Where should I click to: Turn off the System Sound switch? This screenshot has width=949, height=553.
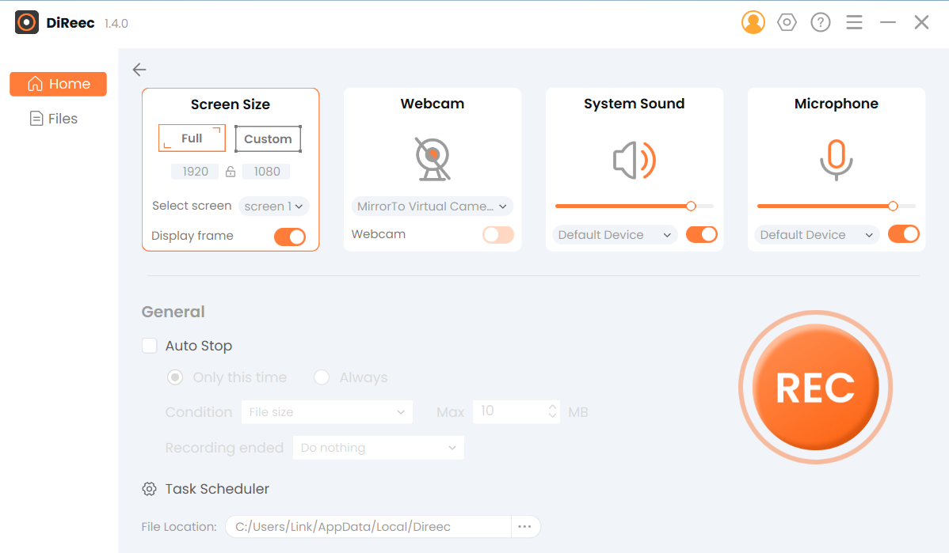702,234
